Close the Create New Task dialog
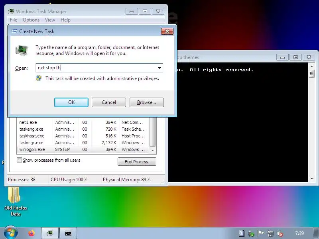This screenshot has height=239, width=319. [x=167, y=31]
